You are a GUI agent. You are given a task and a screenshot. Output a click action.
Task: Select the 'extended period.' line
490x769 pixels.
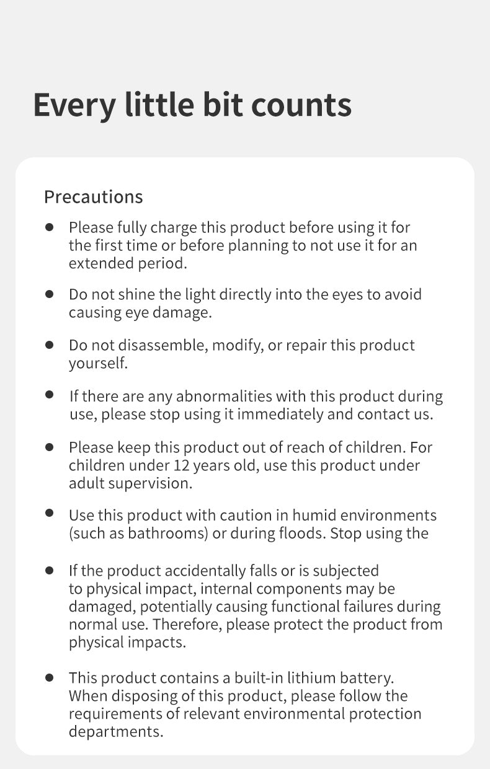(x=127, y=263)
